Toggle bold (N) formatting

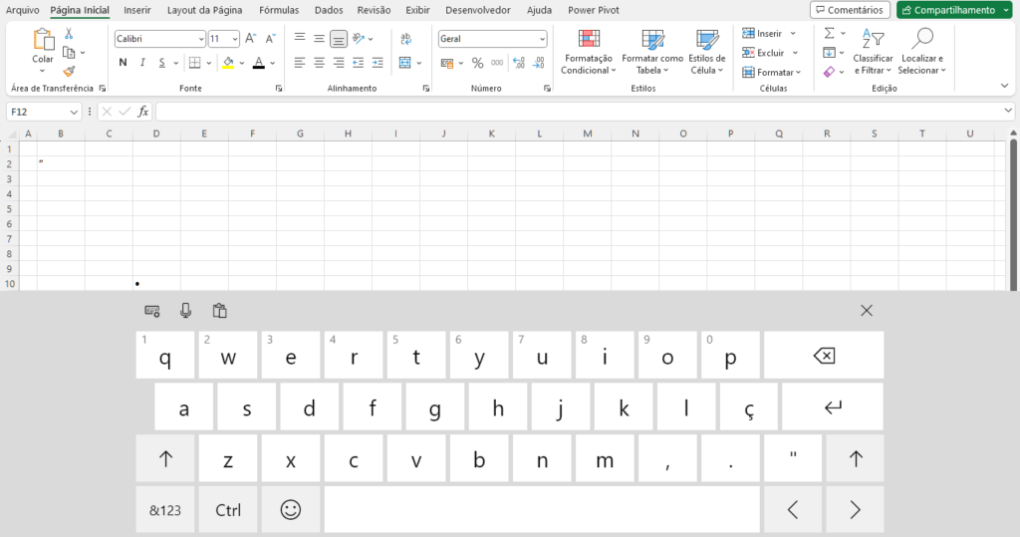coord(123,63)
